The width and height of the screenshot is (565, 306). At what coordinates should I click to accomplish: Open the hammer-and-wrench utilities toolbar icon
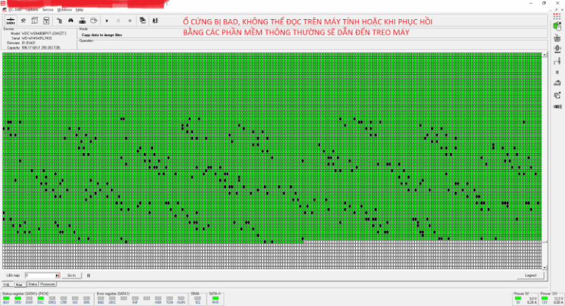[24, 21]
